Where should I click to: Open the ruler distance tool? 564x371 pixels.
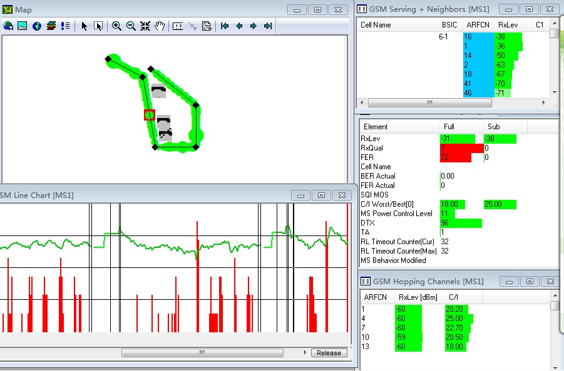177,26
